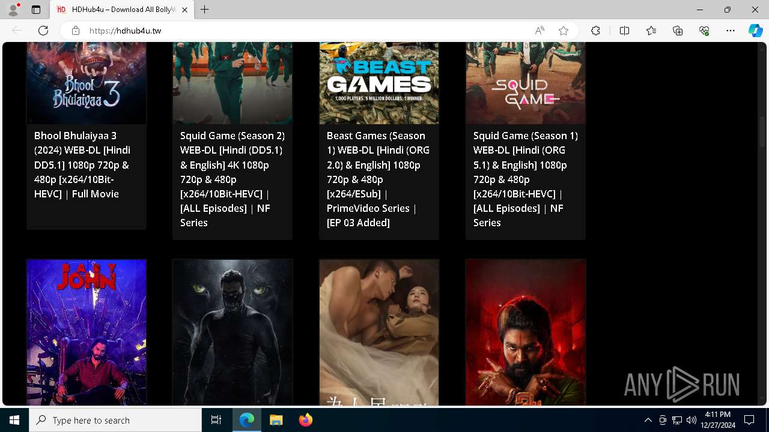Open the Extensions puzzle icon
The image size is (769, 432).
tap(595, 31)
